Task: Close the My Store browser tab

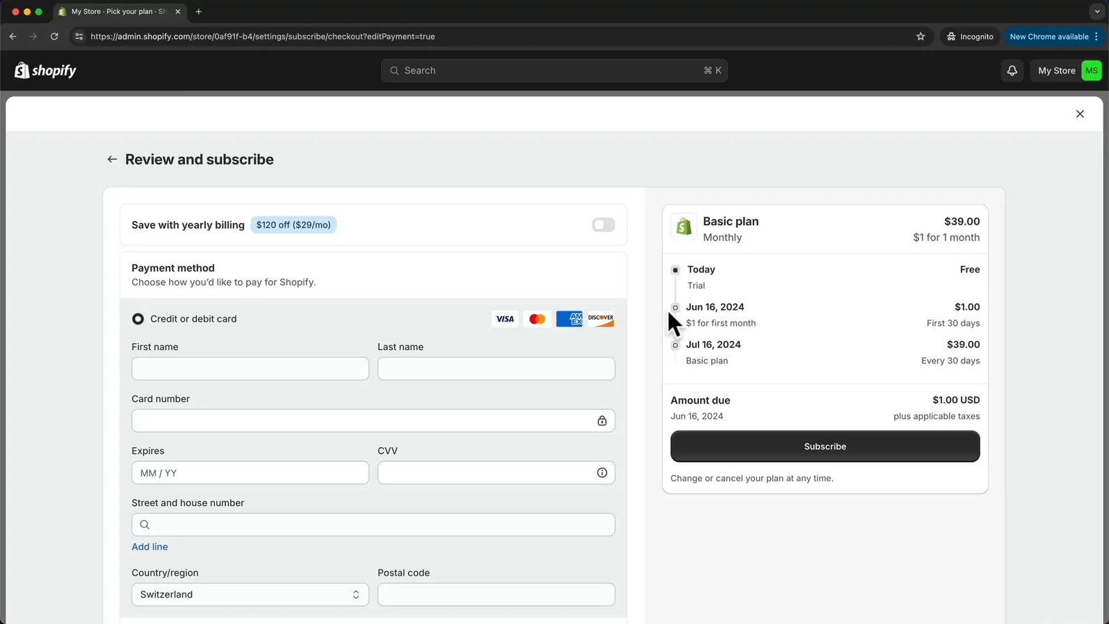Action: [x=178, y=12]
